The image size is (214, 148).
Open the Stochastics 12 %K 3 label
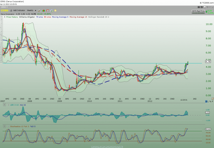19,126
